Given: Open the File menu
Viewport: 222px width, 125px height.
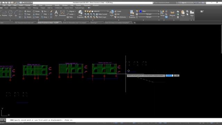Looking at the screenshot, I should tap(4, 5).
